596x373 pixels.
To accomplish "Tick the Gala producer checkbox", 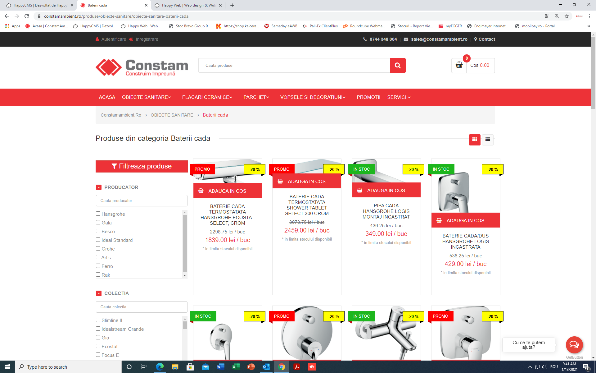I will [x=98, y=222].
